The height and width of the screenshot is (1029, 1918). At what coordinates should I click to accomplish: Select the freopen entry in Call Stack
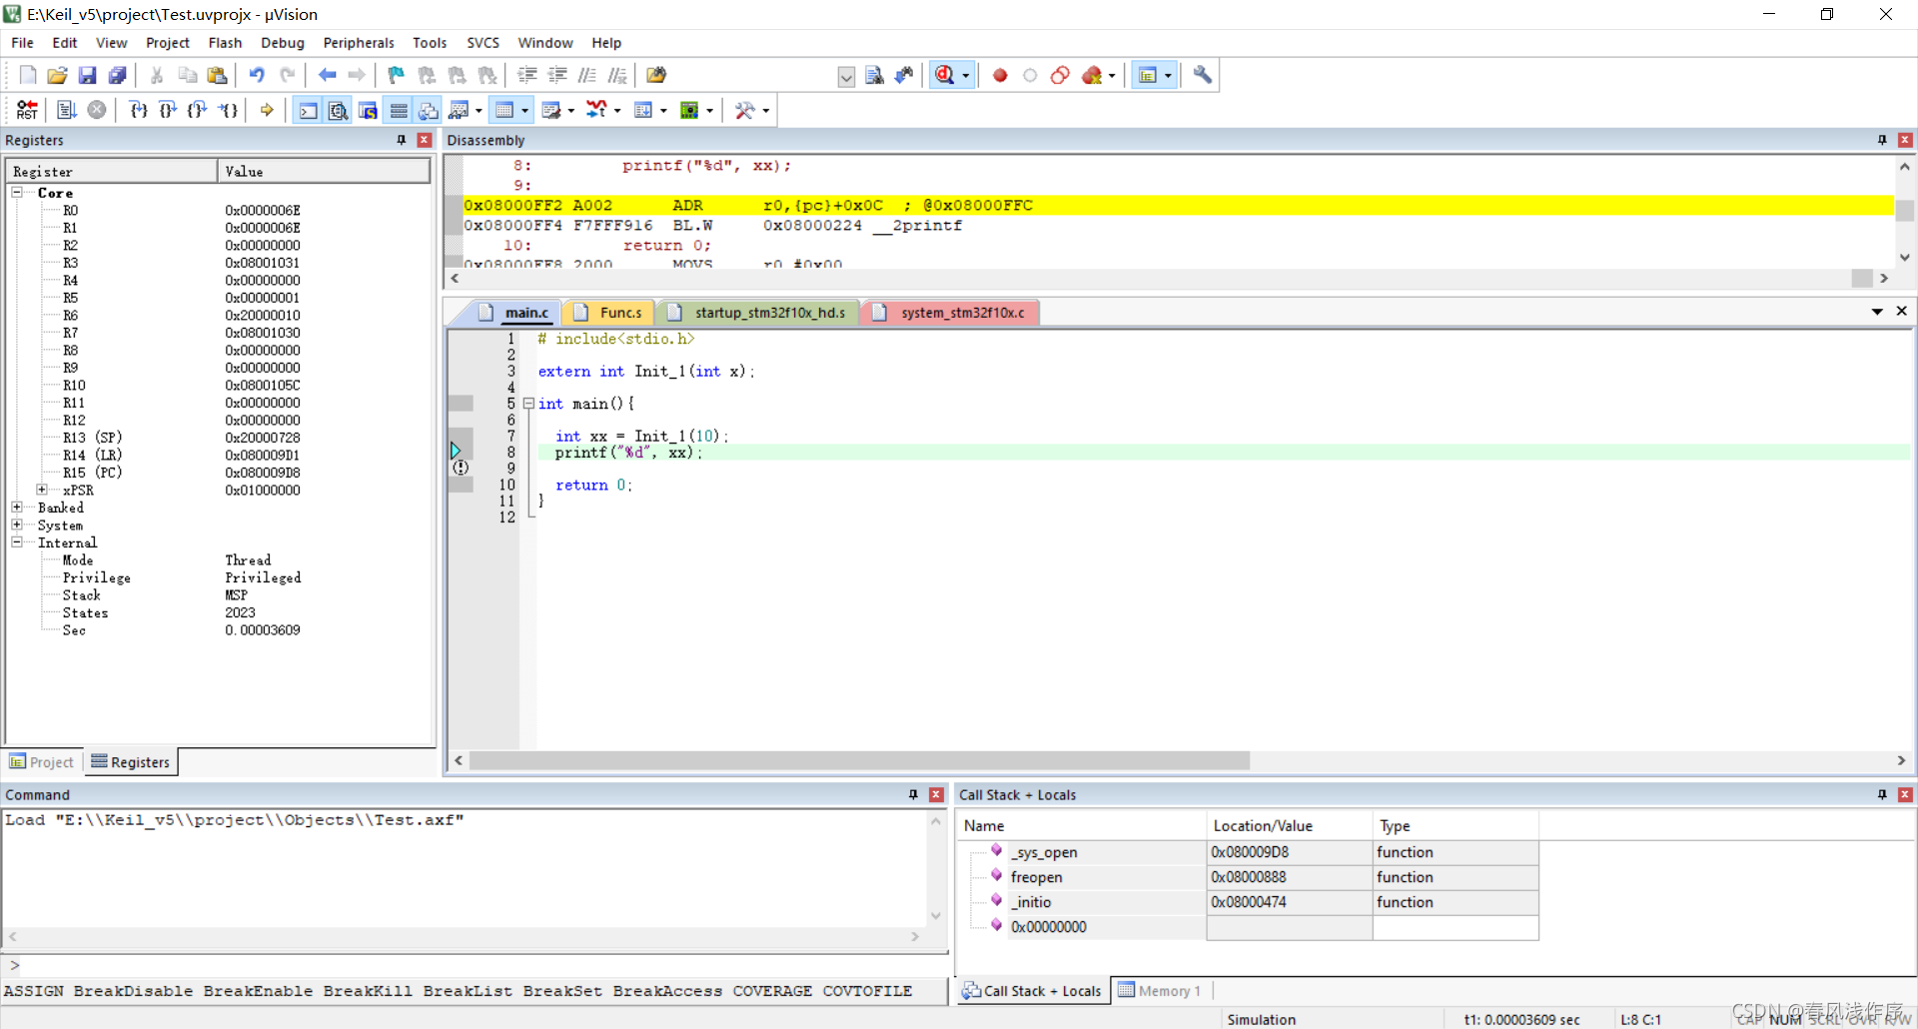click(x=1036, y=877)
